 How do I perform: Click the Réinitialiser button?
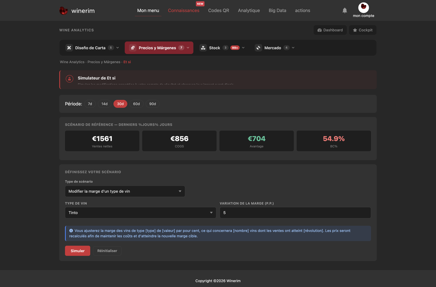(107, 251)
